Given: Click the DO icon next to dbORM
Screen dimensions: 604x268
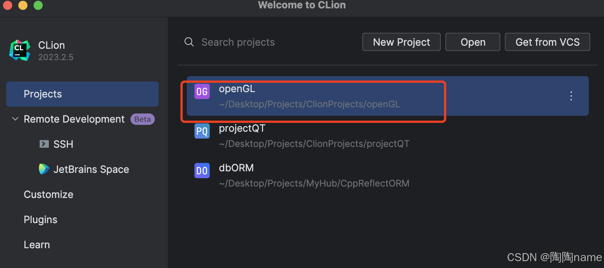Looking at the screenshot, I should (202, 171).
